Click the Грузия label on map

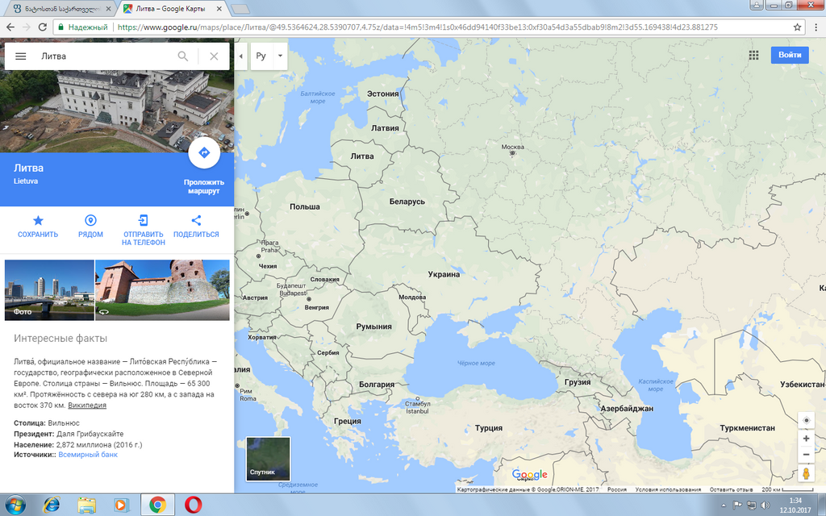point(578,382)
